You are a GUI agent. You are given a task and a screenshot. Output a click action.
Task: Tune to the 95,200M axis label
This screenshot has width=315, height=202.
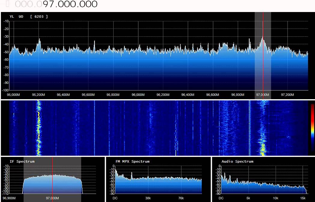click(38, 95)
